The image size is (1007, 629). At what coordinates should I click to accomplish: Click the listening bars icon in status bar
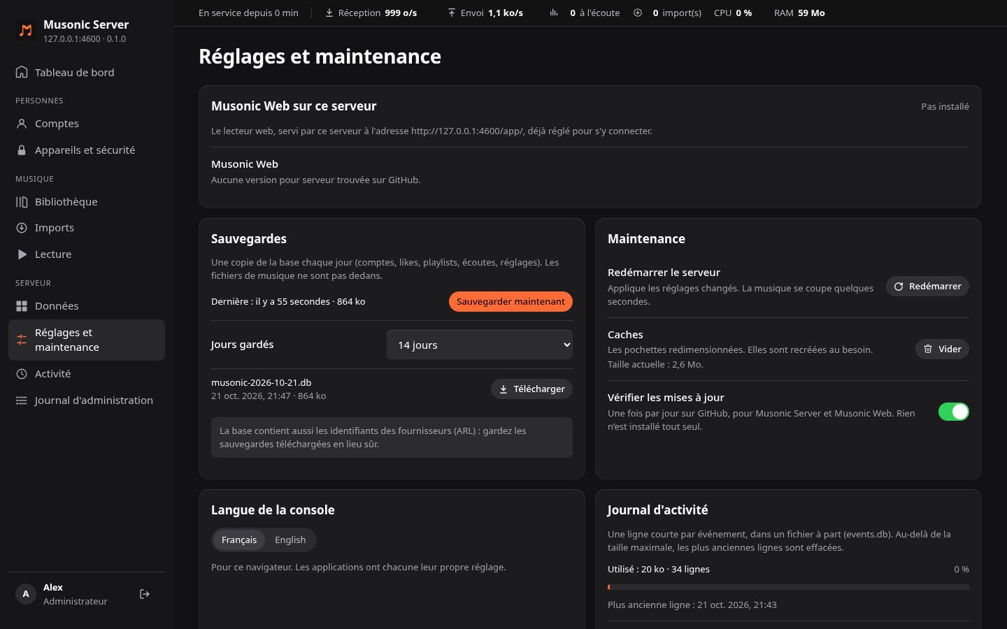[x=554, y=13]
